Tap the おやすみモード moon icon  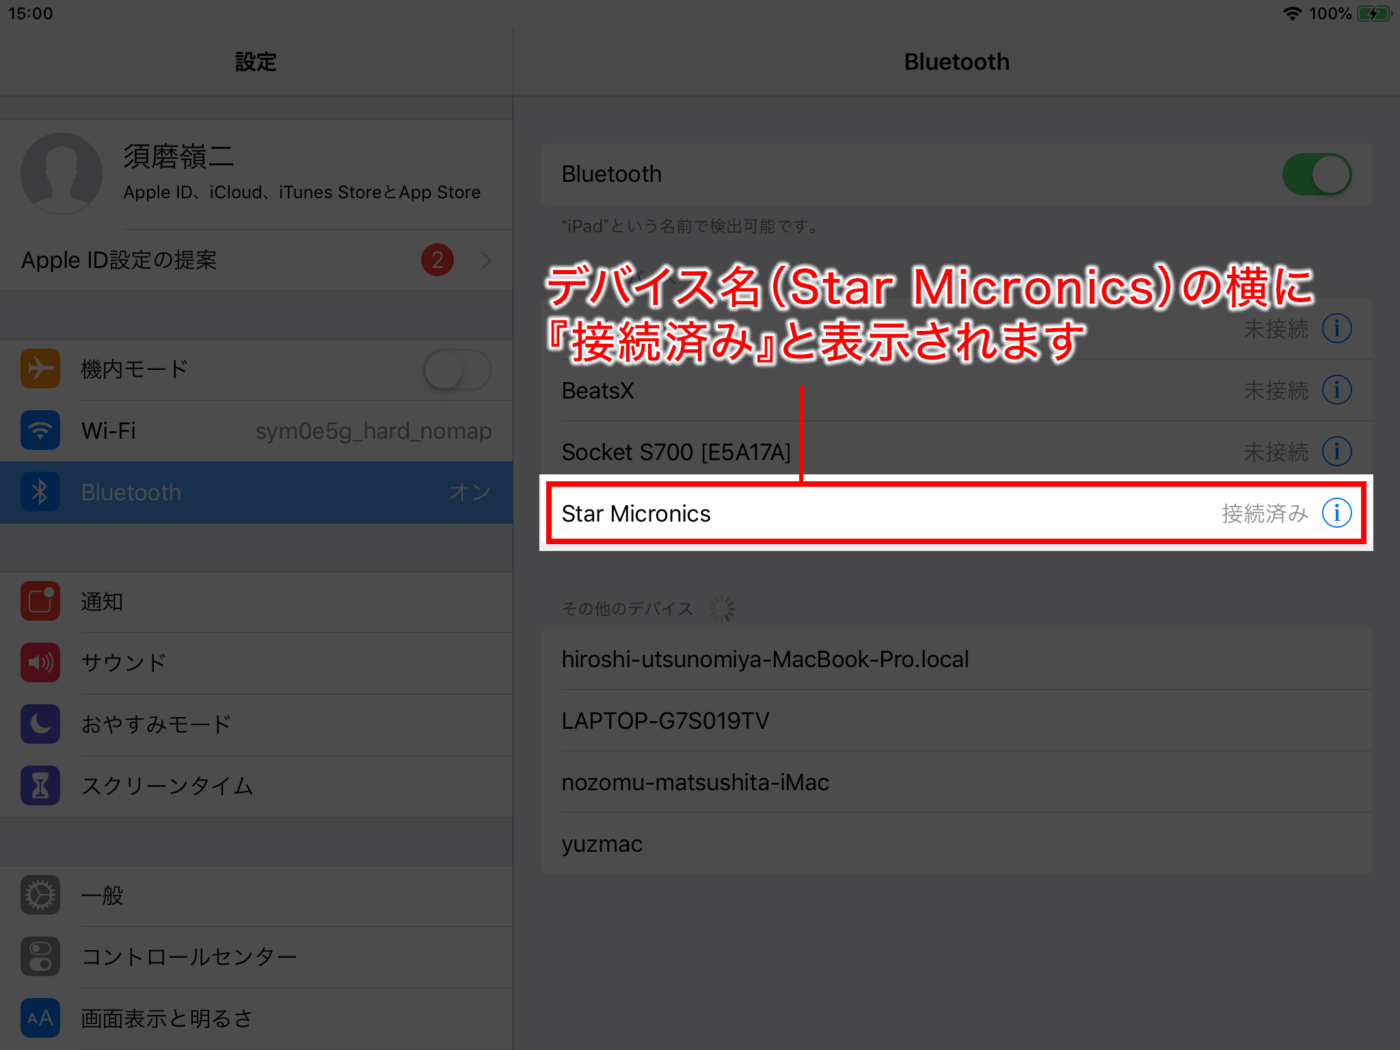[40, 724]
